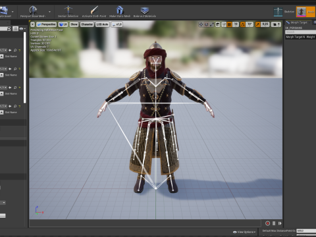The width and height of the screenshot is (316, 237).
Task: Switch to Mesh editor mode
Action: [305, 12]
